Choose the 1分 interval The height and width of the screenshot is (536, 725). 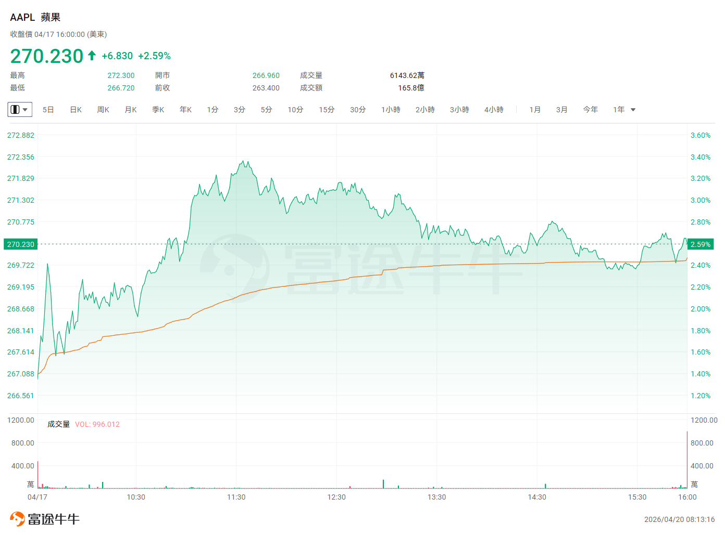213,110
